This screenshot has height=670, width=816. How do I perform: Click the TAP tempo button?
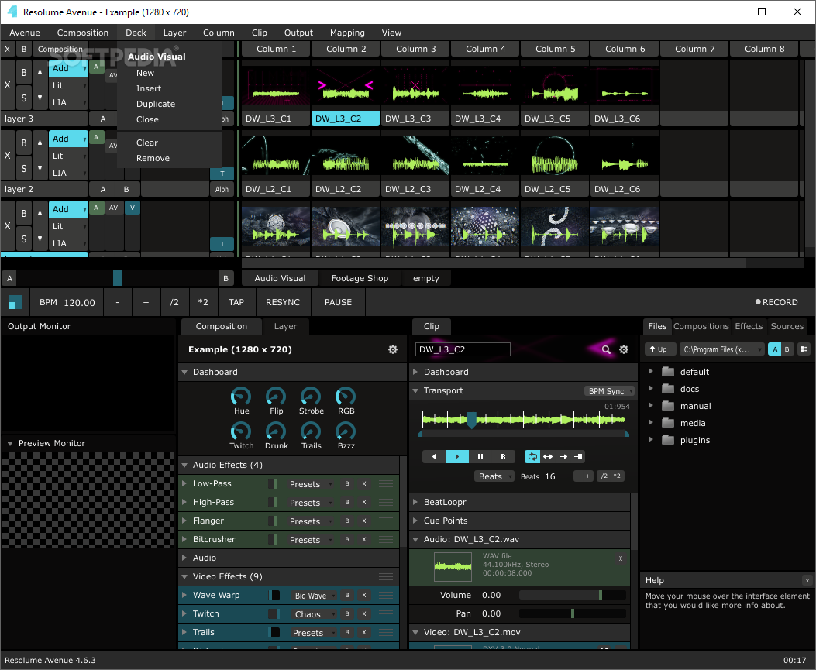pyautogui.click(x=236, y=302)
